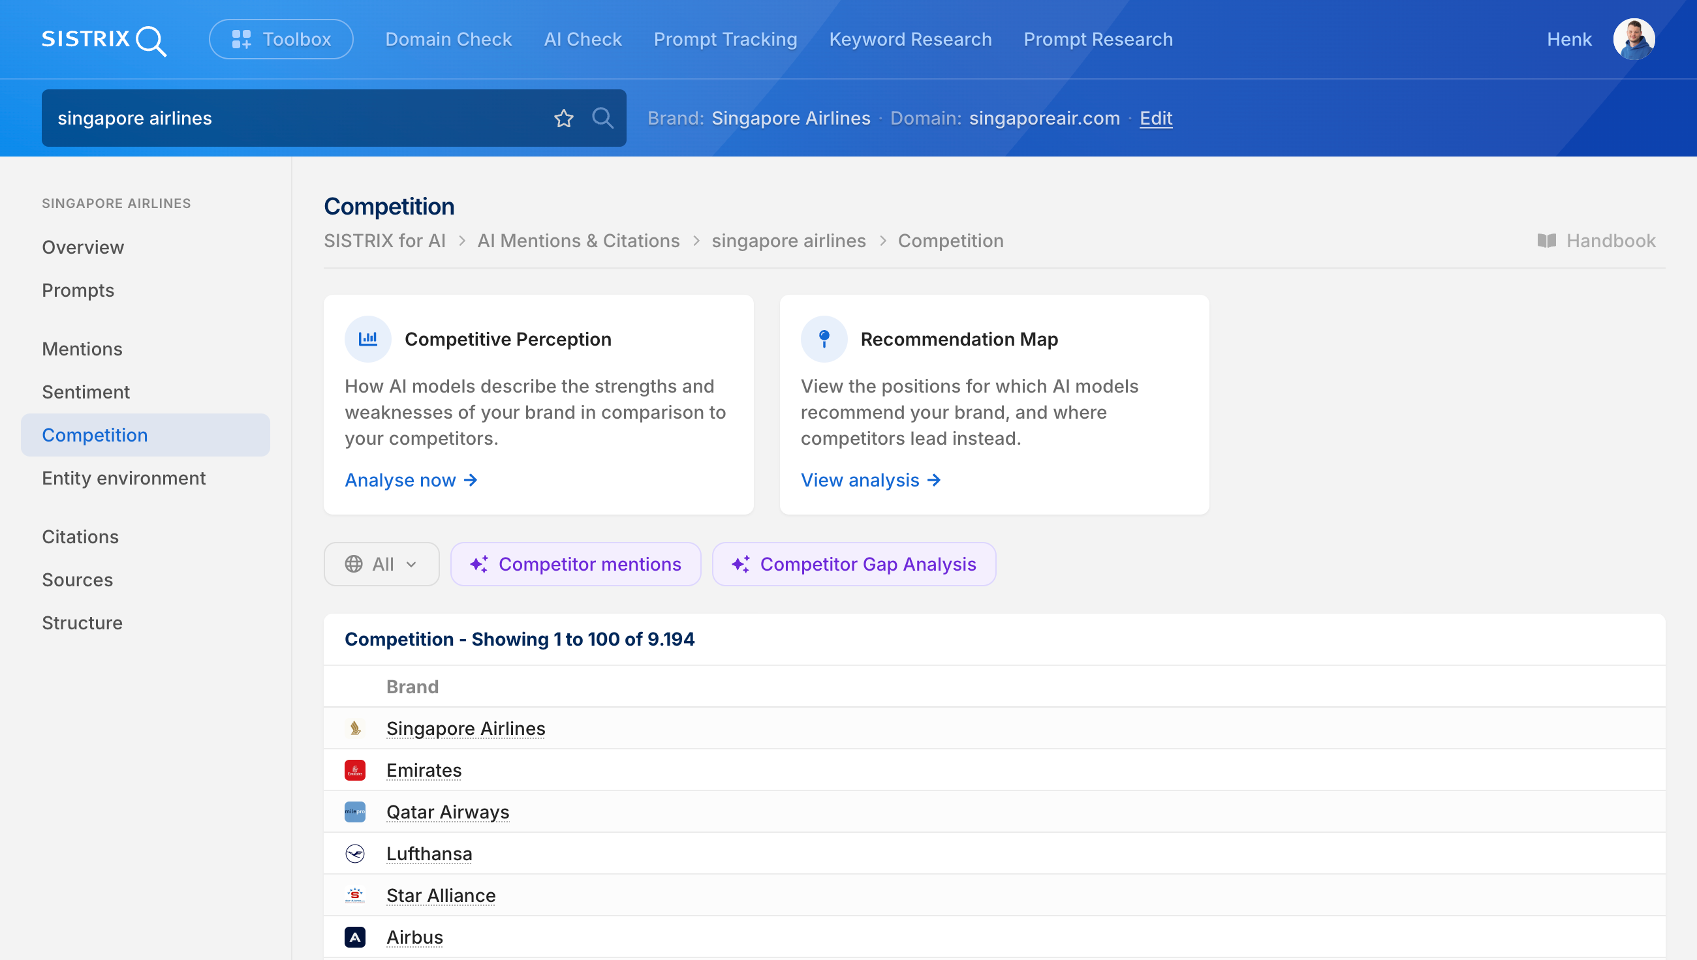Click 'Competition - Showing 1 to 100 of 9.194' heading

coord(520,639)
